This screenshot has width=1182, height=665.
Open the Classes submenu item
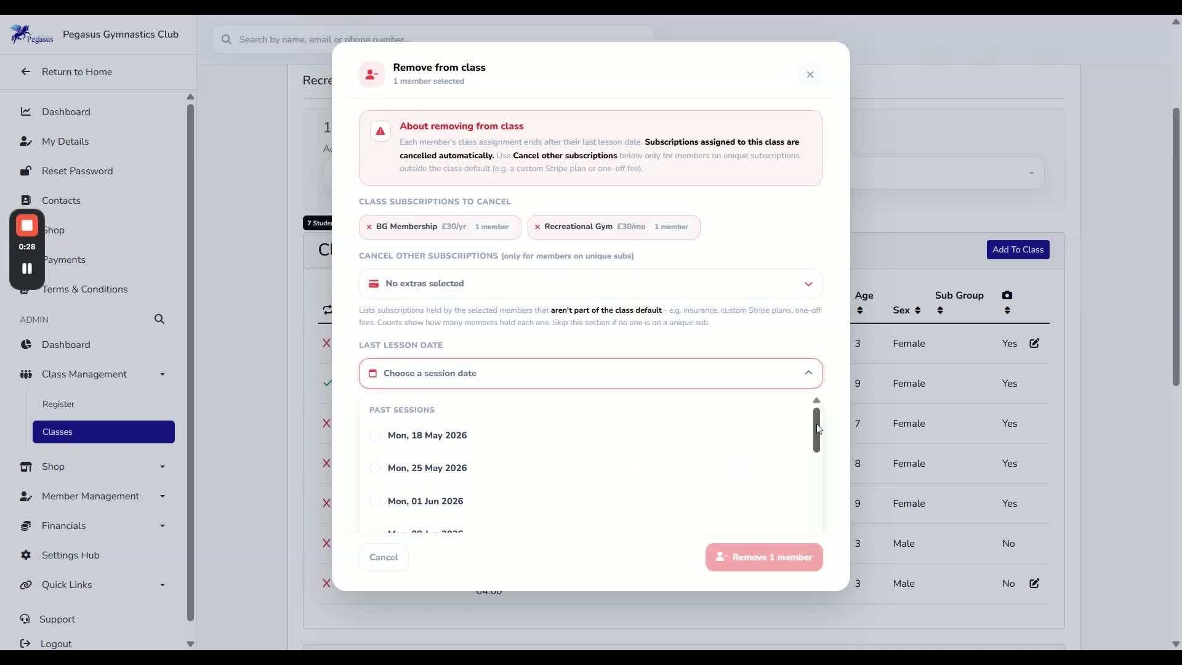coord(103,432)
